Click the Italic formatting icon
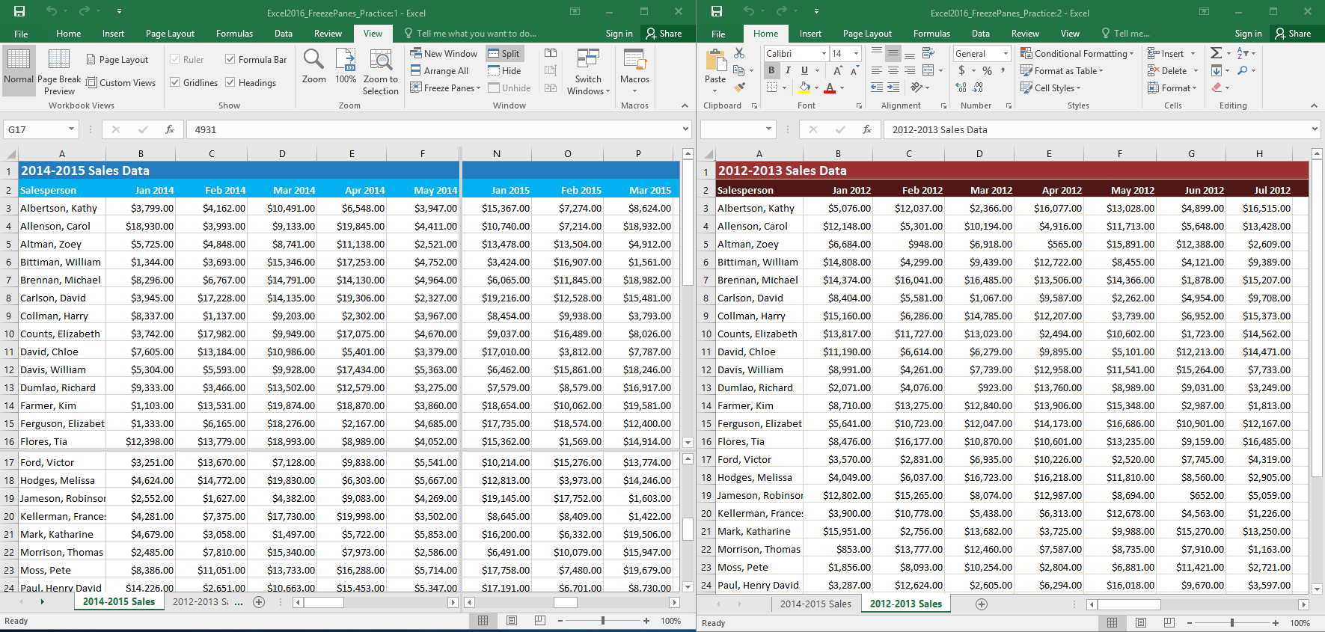This screenshot has height=632, width=1325. point(788,70)
